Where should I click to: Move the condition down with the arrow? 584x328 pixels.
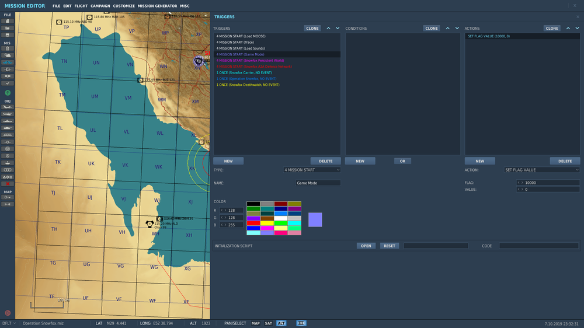(457, 28)
